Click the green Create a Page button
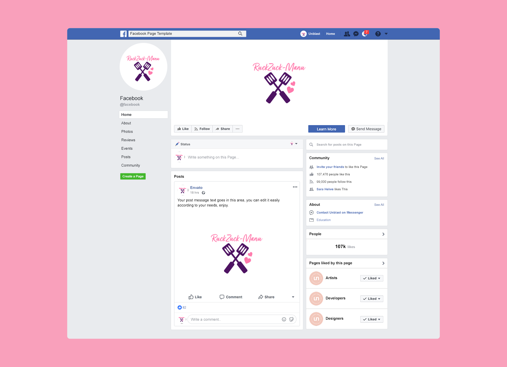Viewport: 507px width, 367px height. tap(133, 176)
